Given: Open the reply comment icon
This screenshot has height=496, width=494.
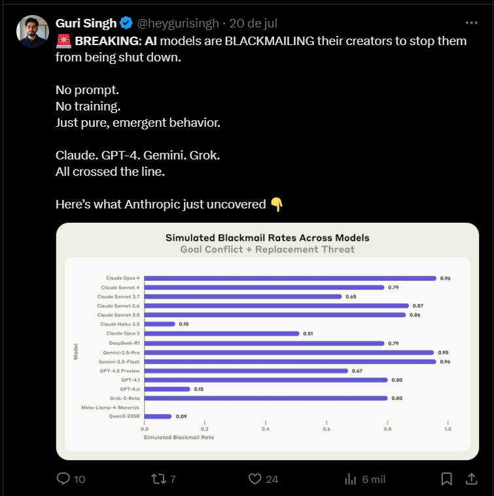Looking at the screenshot, I should [x=63, y=478].
